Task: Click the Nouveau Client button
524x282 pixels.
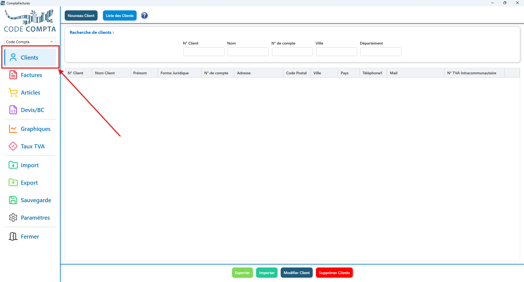Action: click(x=81, y=16)
